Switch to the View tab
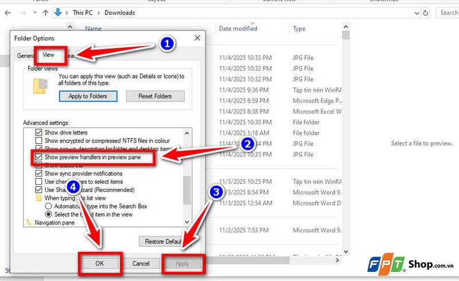 pyautogui.click(x=48, y=55)
